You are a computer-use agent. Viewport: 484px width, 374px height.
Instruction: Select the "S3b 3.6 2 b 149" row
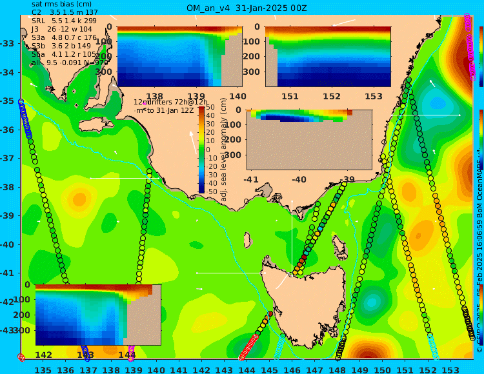click(x=61, y=46)
